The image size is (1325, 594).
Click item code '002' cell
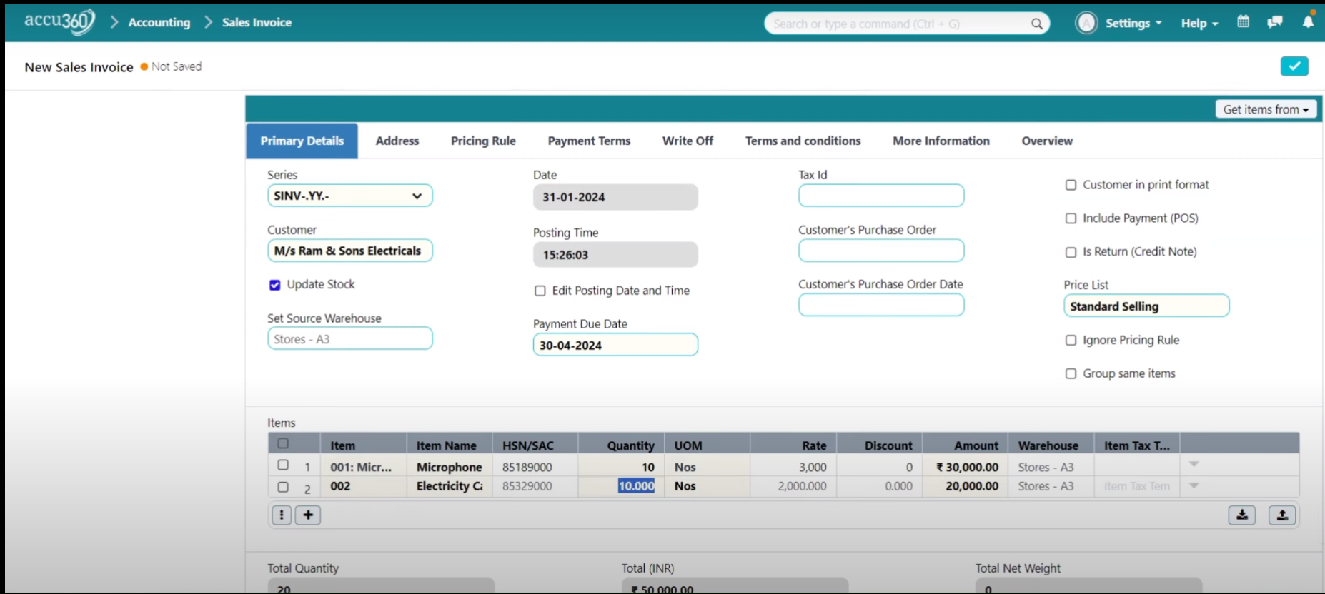363,485
